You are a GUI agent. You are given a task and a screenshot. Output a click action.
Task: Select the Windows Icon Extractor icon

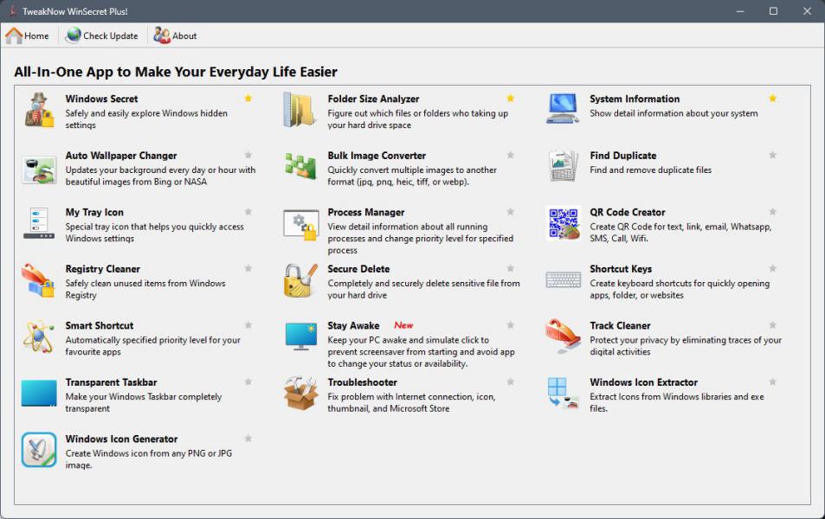click(563, 394)
